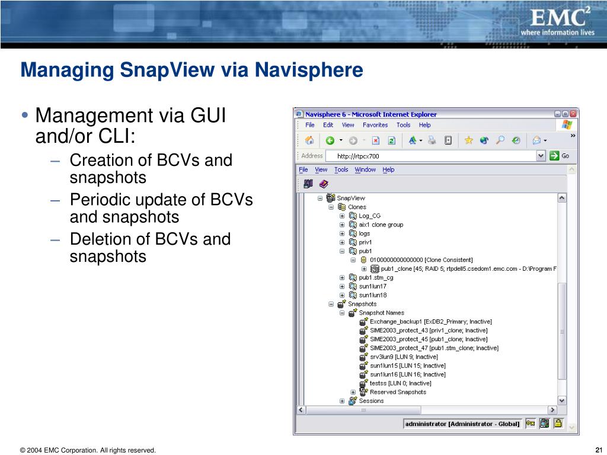Click the IE Home toolbar icon

tap(309, 140)
